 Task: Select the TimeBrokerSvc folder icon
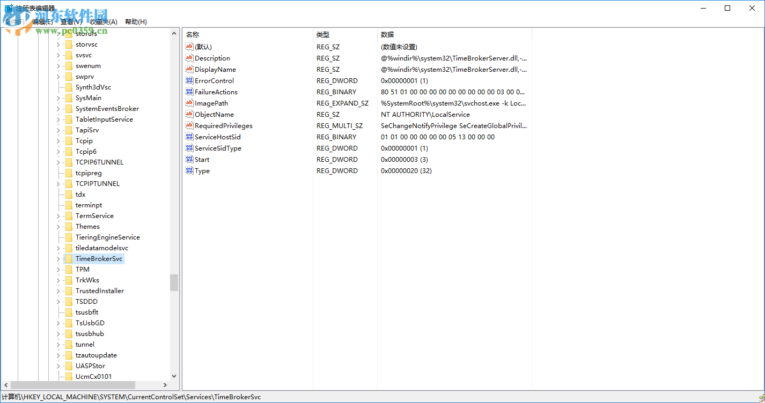70,258
